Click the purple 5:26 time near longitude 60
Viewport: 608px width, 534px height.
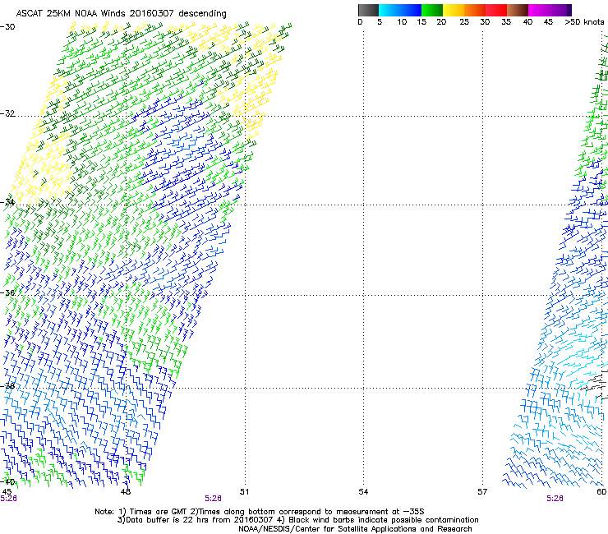pos(555,499)
